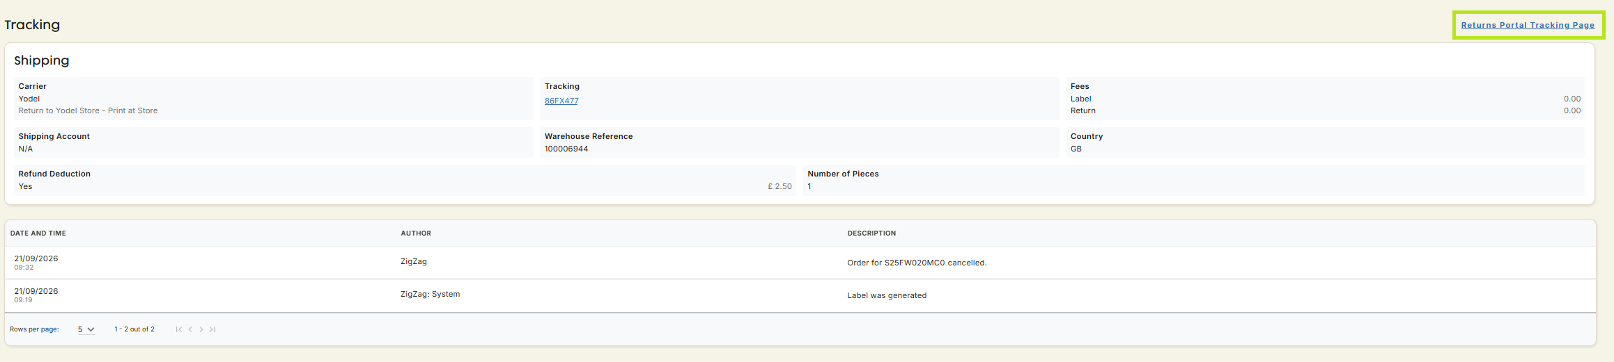The height and width of the screenshot is (362, 1614).
Task: Click the Return fee row
Action: point(1326,110)
